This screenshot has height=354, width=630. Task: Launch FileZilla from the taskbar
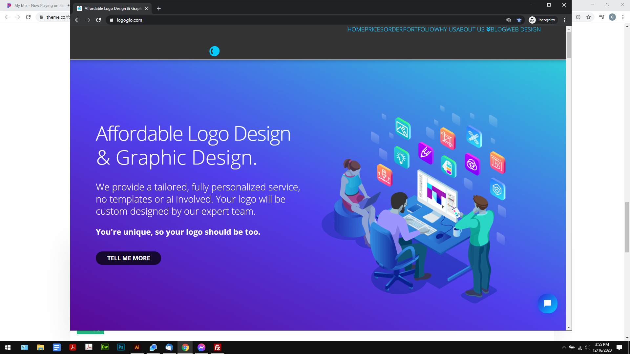click(x=217, y=347)
